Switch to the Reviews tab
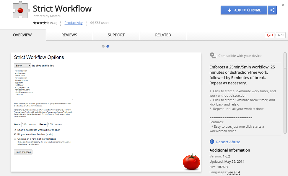 click(x=69, y=35)
